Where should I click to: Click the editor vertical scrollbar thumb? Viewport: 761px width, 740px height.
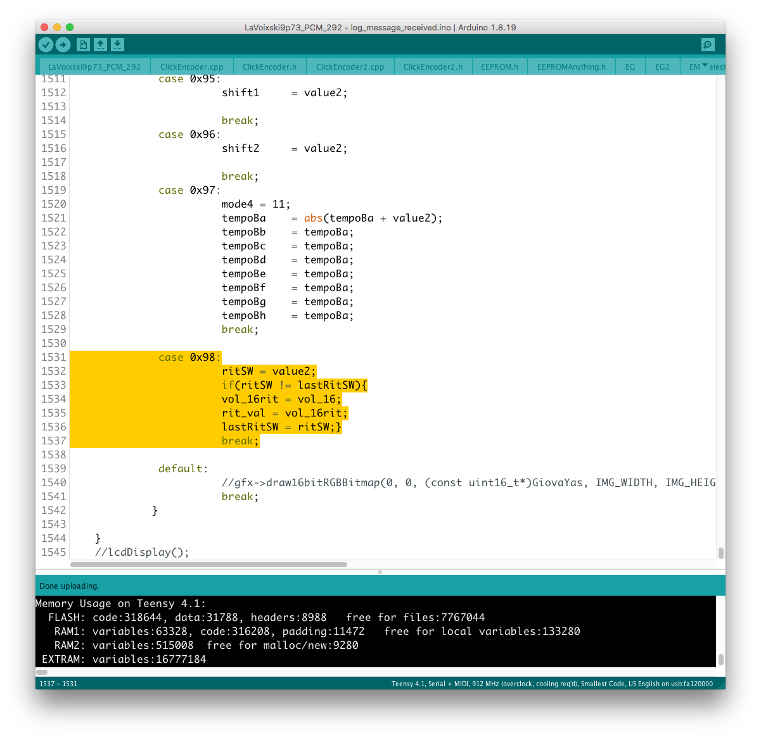click(x=721, y=553)
